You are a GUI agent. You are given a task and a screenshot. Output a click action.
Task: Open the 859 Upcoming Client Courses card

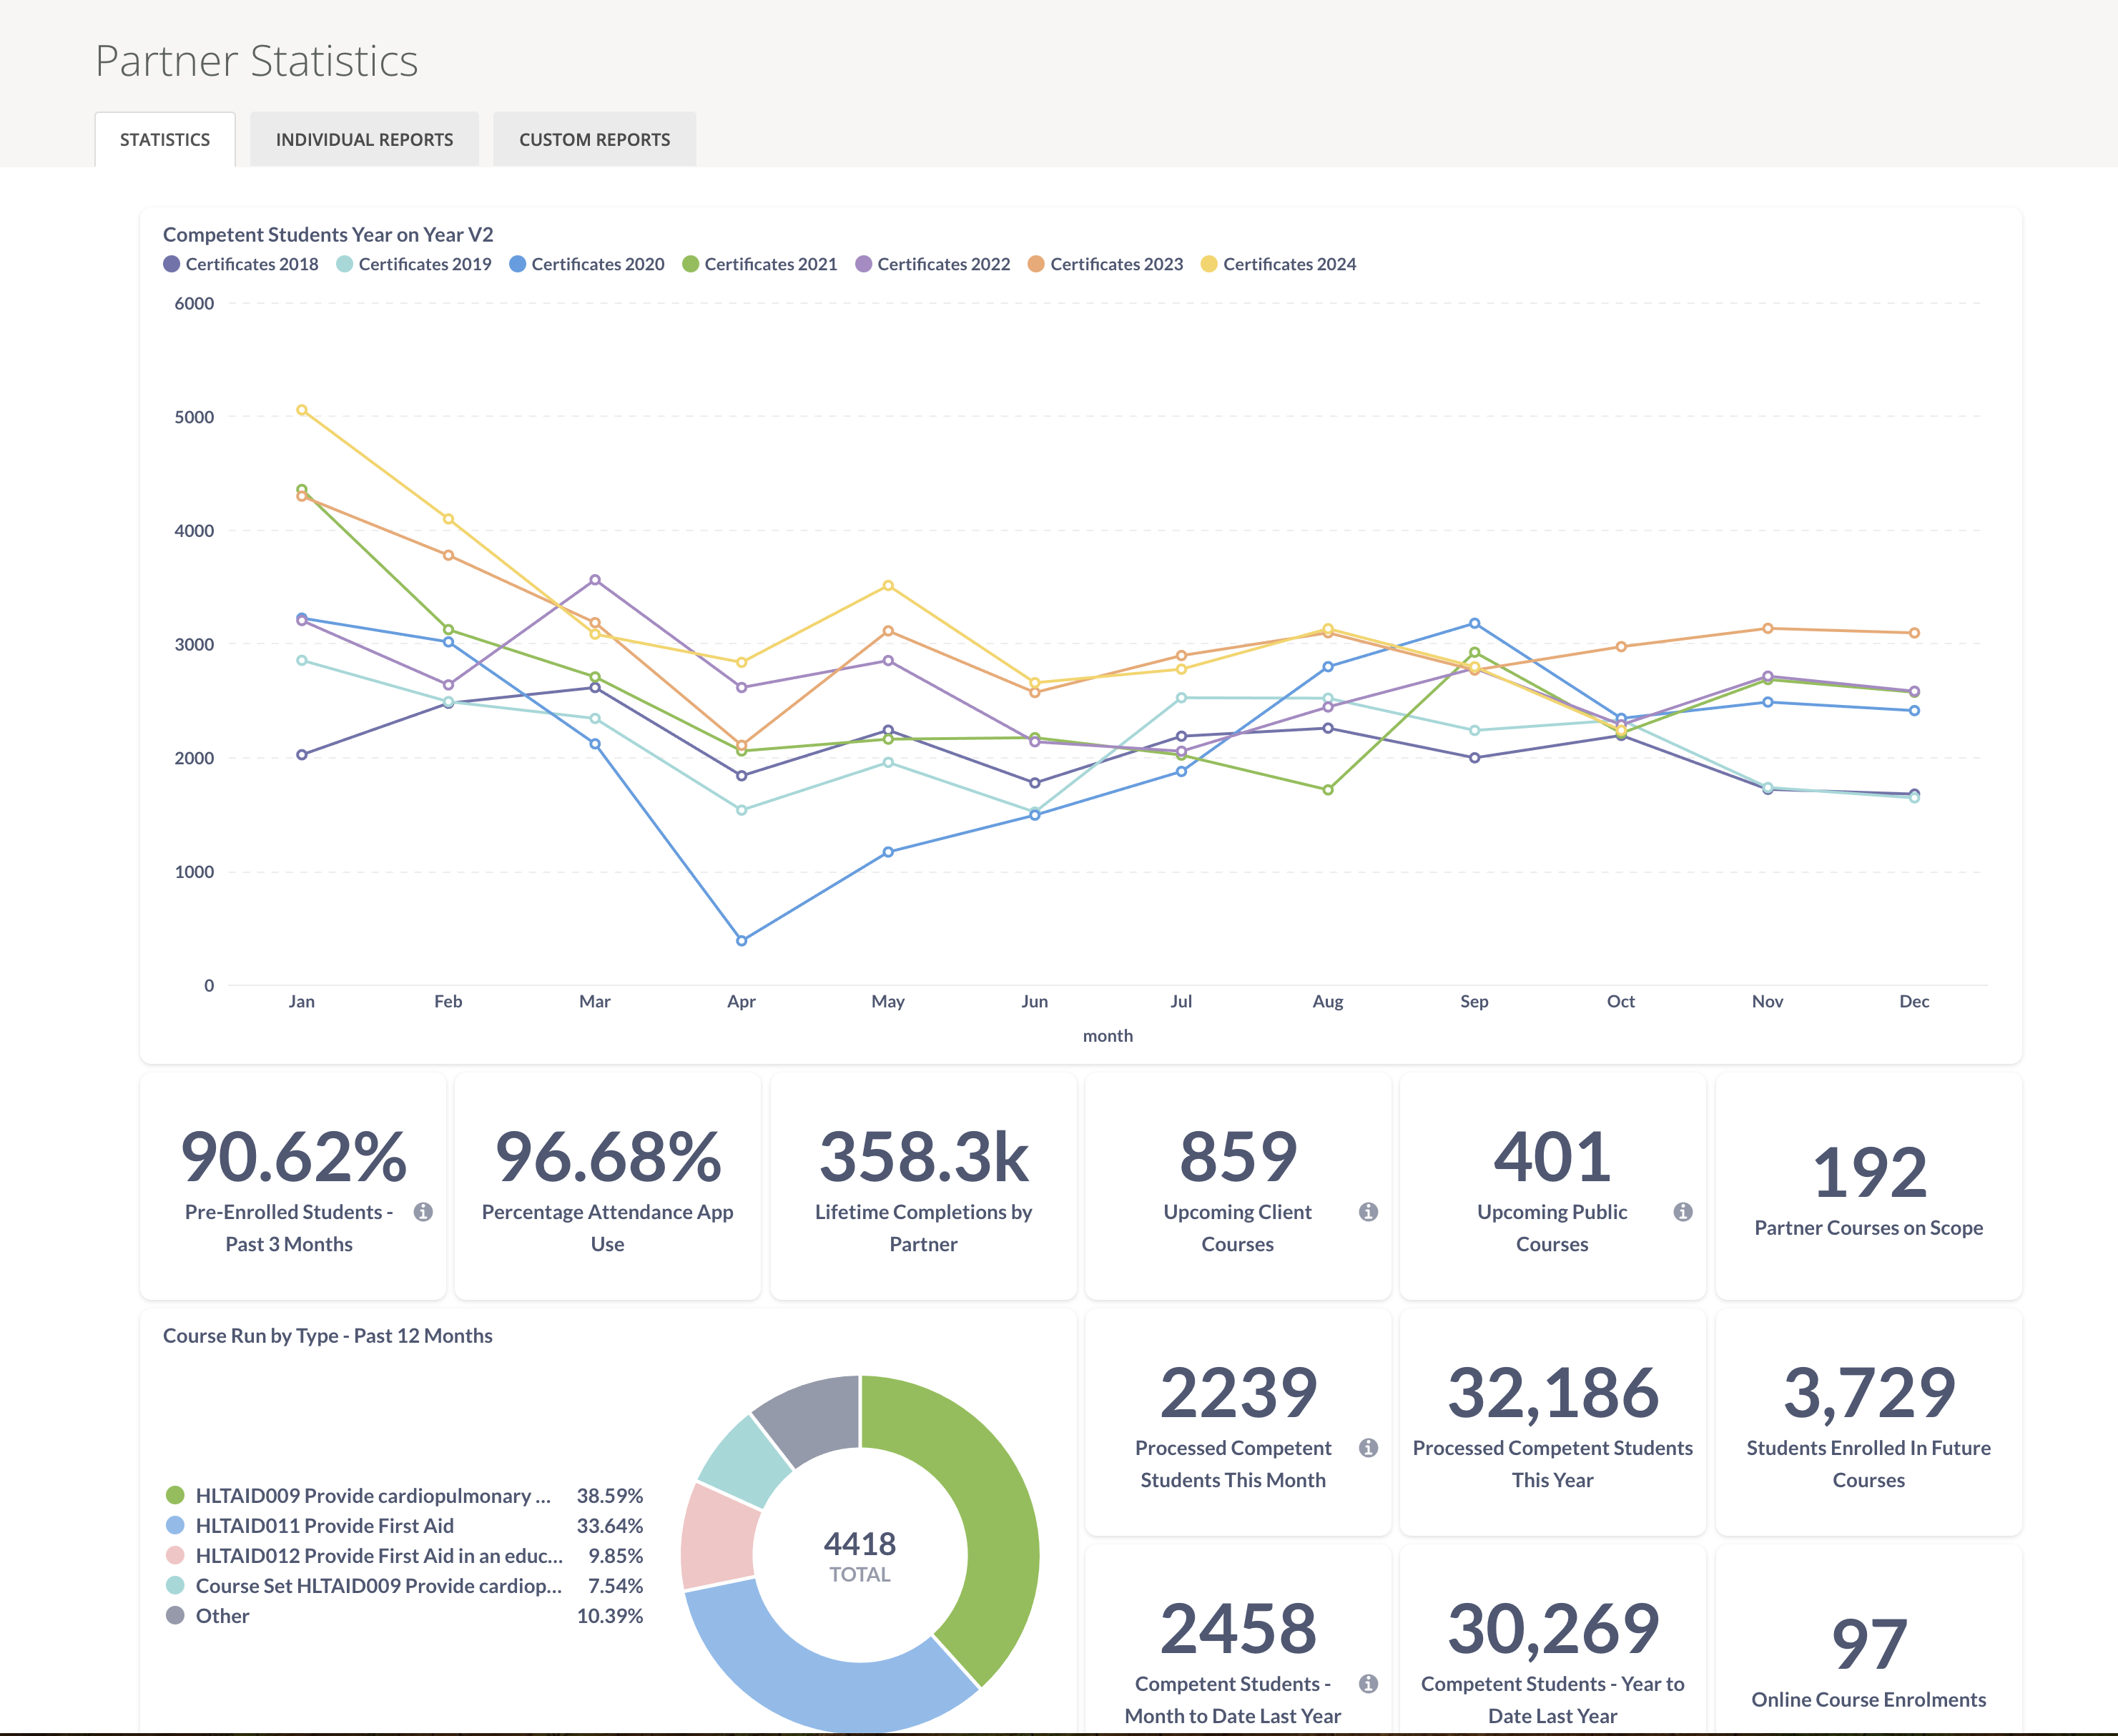(1238, 1187)
